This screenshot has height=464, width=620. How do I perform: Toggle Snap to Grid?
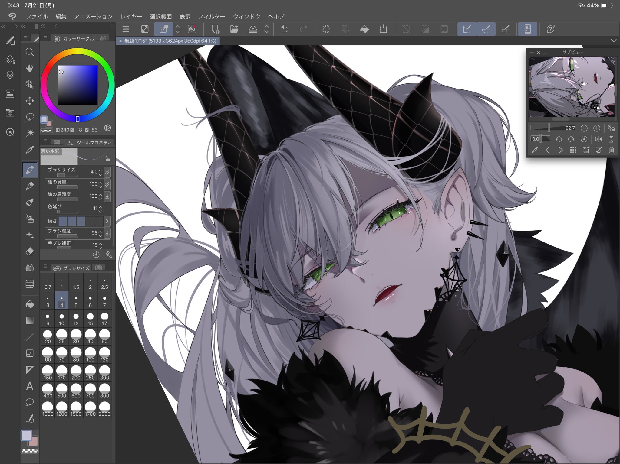tap(506, 29)
